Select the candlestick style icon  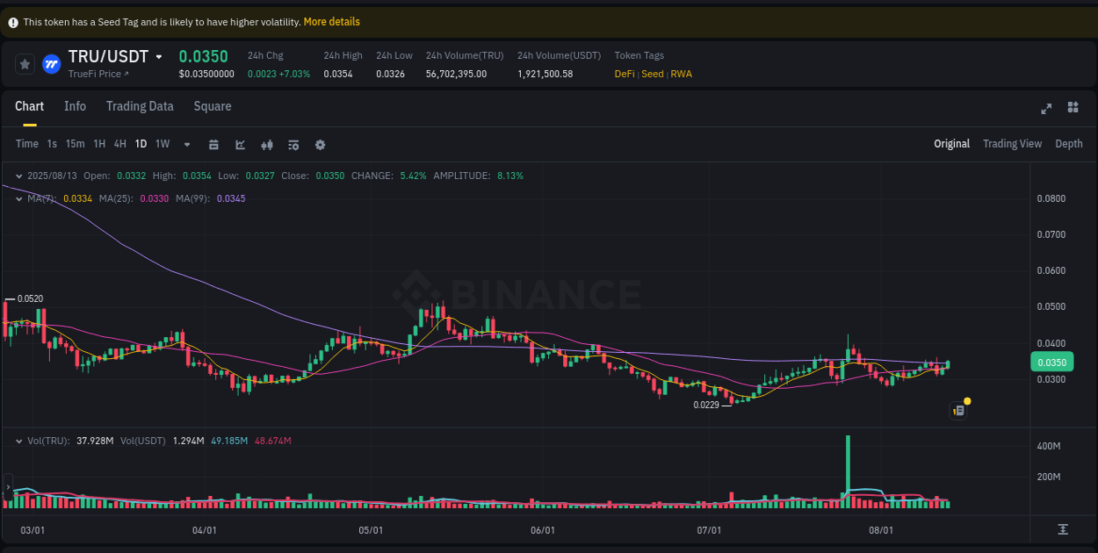point(267,144)
